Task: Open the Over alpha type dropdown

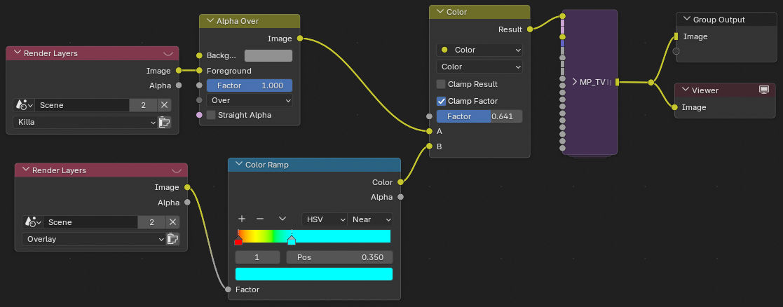Action: (249, 100)
